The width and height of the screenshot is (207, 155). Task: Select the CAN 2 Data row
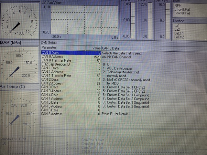click(x=71, y=80)
